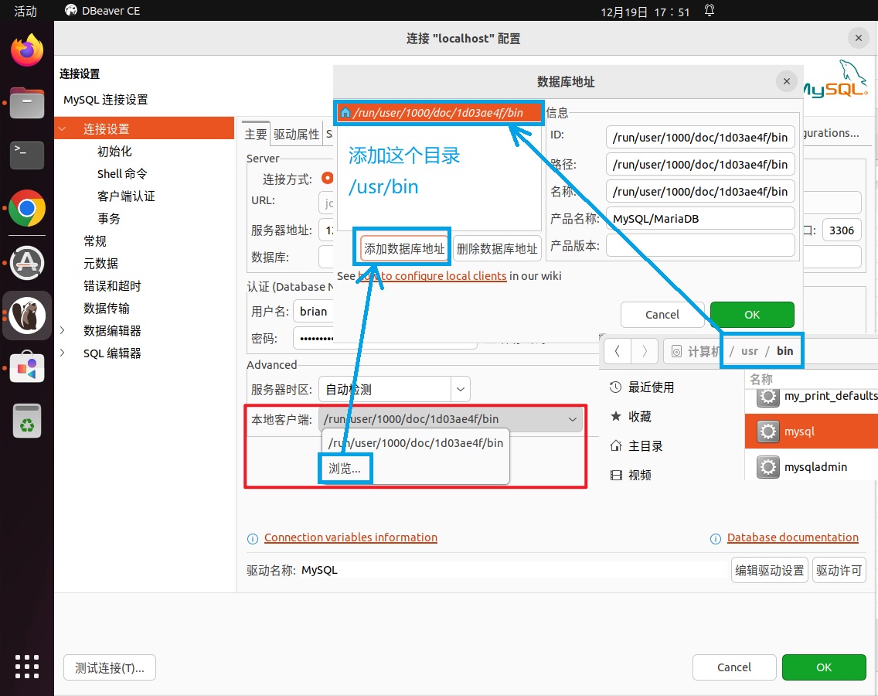Click the 名称 name field
The image size is (878, 696).
point(700,192)
